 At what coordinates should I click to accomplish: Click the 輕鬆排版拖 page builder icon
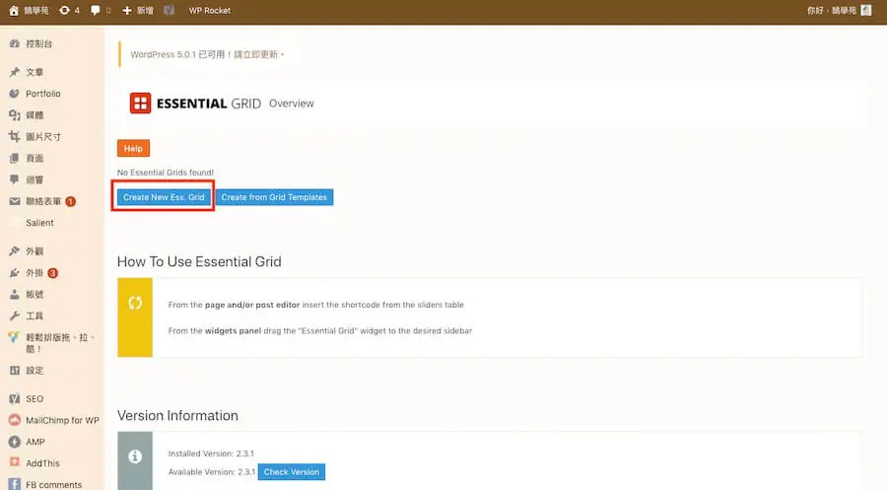[x=15, y=337]
